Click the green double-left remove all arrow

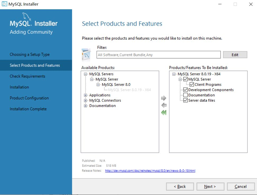[164, 113]
